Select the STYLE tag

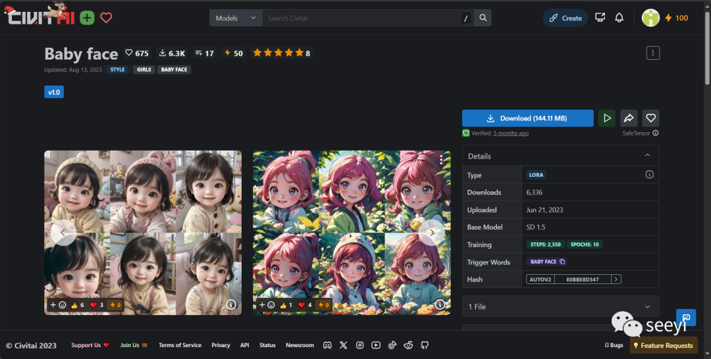[117, 70]
